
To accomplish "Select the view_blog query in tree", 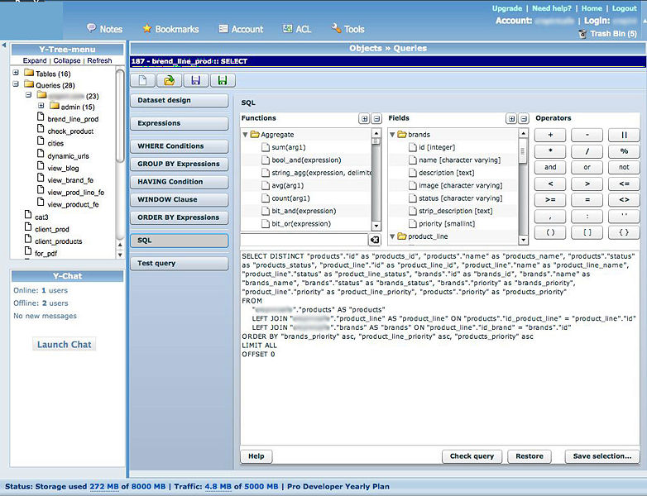I will [x=63, y=168].
